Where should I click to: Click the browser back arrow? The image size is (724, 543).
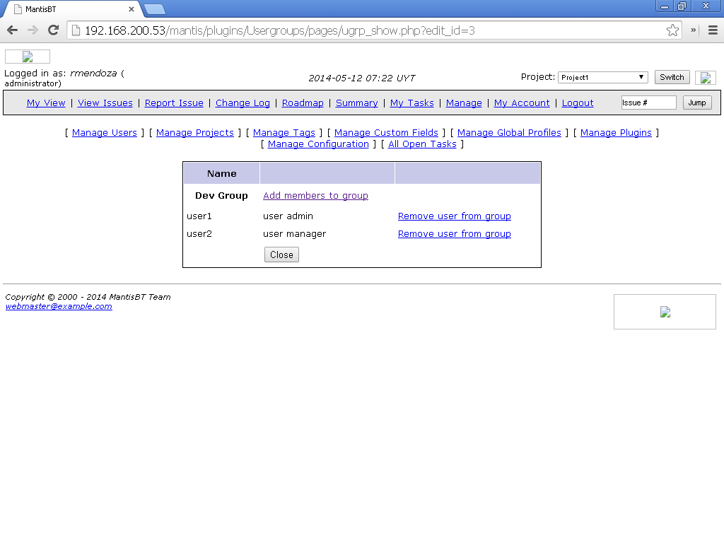point(12,30)
